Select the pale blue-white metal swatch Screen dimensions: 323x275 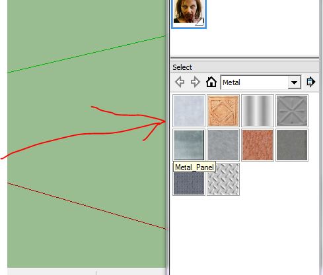[x=189, y=111]
